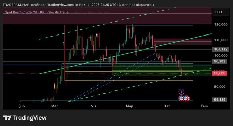Click the 69,329 price level label

point(220,100)
